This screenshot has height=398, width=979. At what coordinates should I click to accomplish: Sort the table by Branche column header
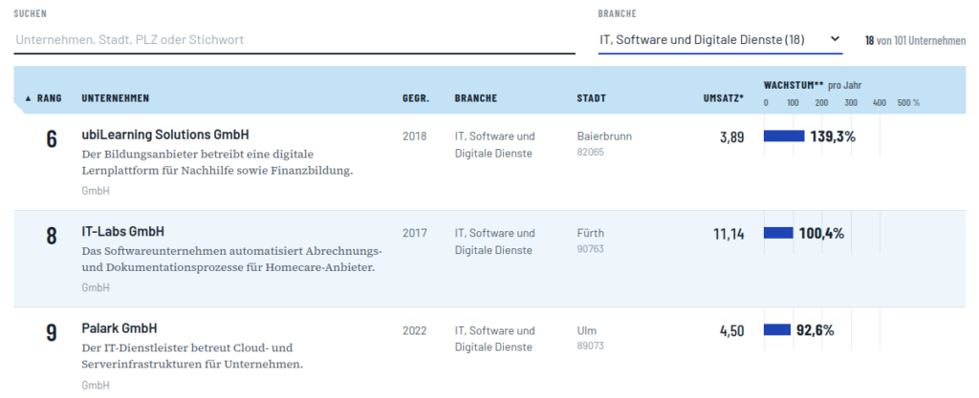476,98
